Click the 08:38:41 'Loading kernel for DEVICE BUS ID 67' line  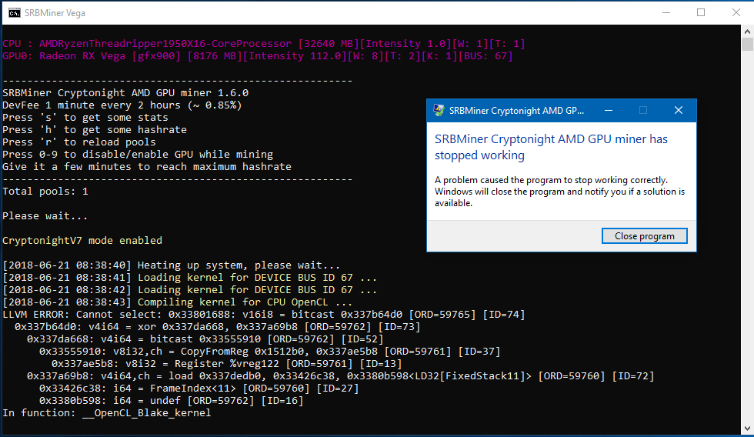pyautogui.click(x=189, y=278)
